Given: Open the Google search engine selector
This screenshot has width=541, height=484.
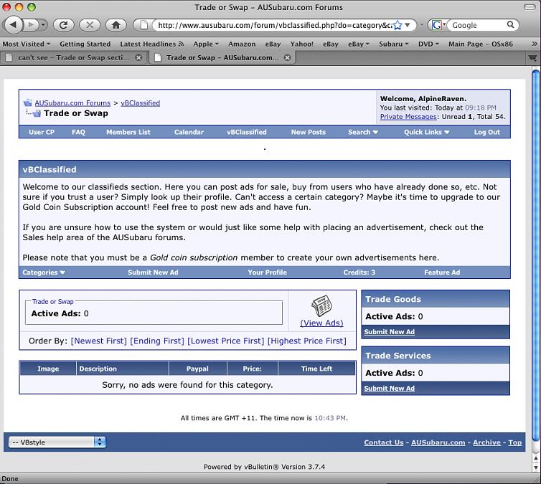Looking at the screenshot, I should (x=438, y=25).
